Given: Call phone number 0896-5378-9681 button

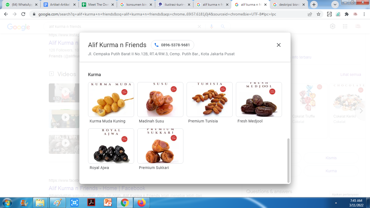Looking at the screenshot, I should 173,45.
